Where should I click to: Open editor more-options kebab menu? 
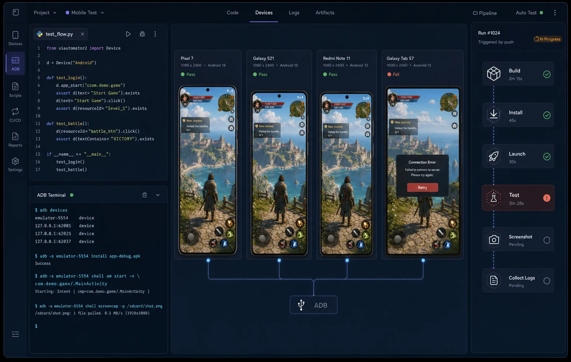click(x=155, y=34)
